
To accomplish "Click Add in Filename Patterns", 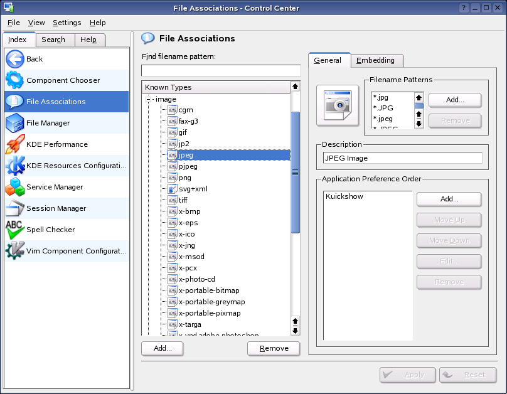I will pyautogui.click(x=455, y=100).
